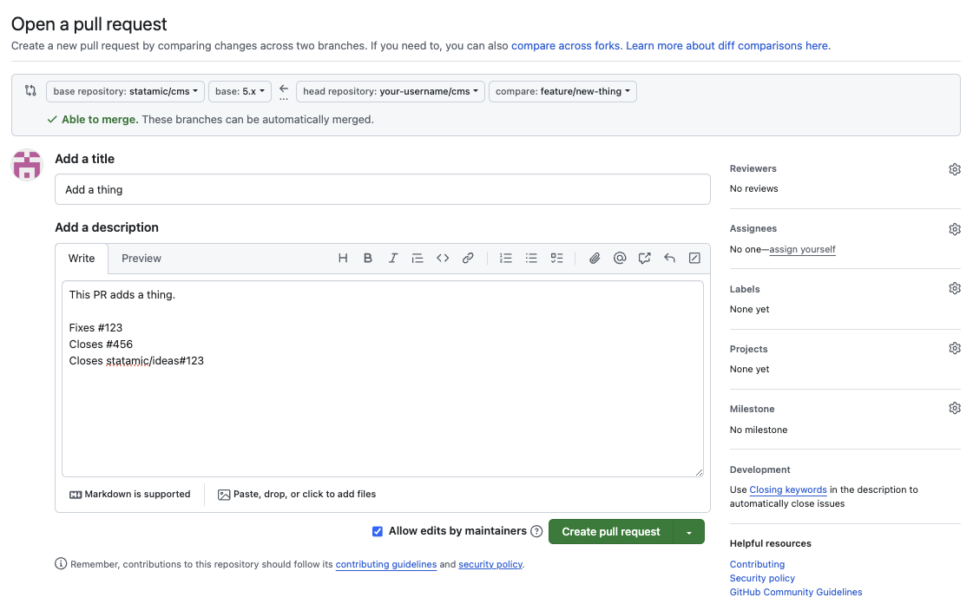Open the compare feature/new-thing dropdown
The width and height of the screenshot is (973, 604).
pos(562,91)
